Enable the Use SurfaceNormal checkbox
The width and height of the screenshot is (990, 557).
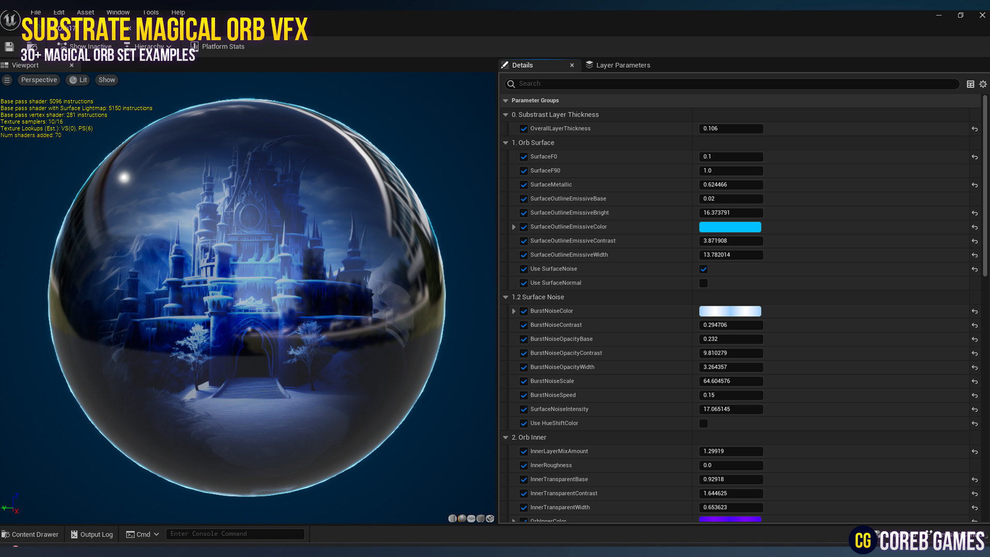pos(703,283)
